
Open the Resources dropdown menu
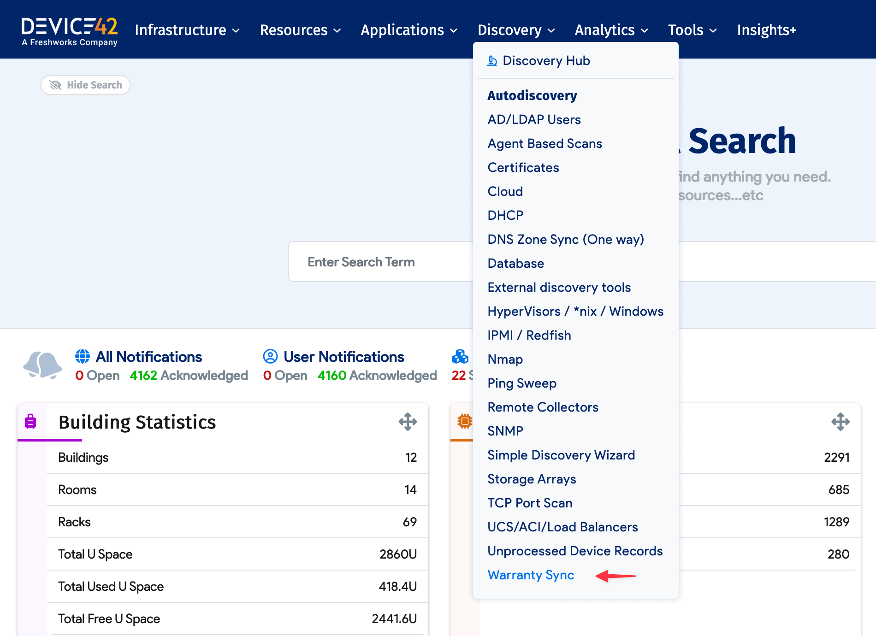coord(300,30)
